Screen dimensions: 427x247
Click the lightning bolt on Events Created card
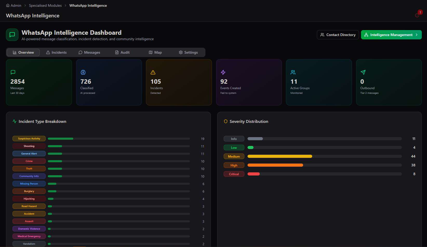(223, 72)
